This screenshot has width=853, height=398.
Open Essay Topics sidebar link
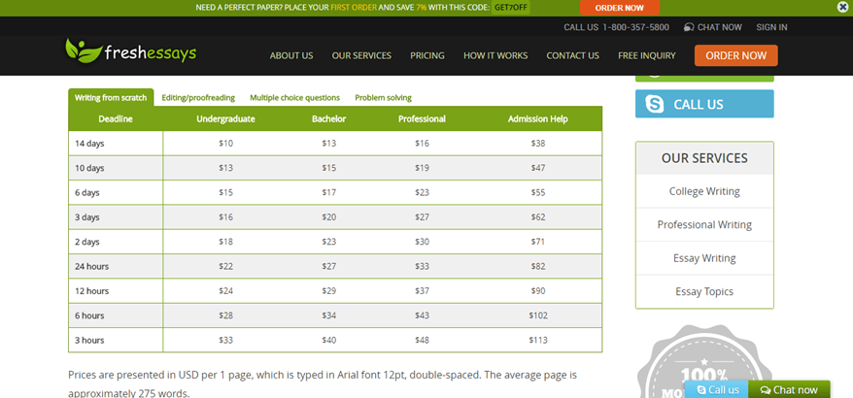point(704,291)
